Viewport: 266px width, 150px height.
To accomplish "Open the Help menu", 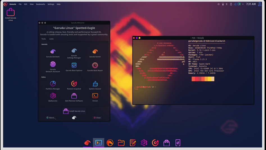I will [x=58, y=4].
